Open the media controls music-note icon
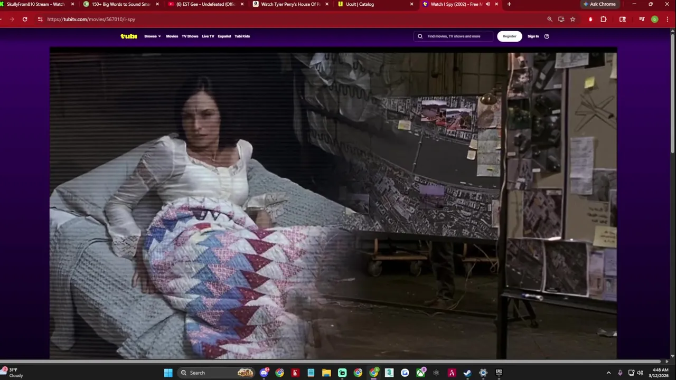The width and height of the screenshot is (676, 380). point(642,19)
